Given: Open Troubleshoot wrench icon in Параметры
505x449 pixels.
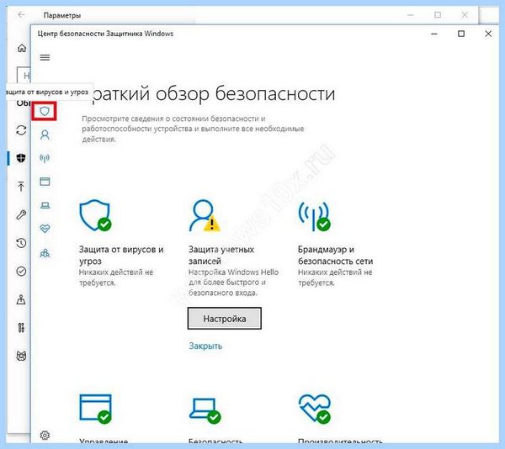Looking at the screenshot, I should [21, 214].
